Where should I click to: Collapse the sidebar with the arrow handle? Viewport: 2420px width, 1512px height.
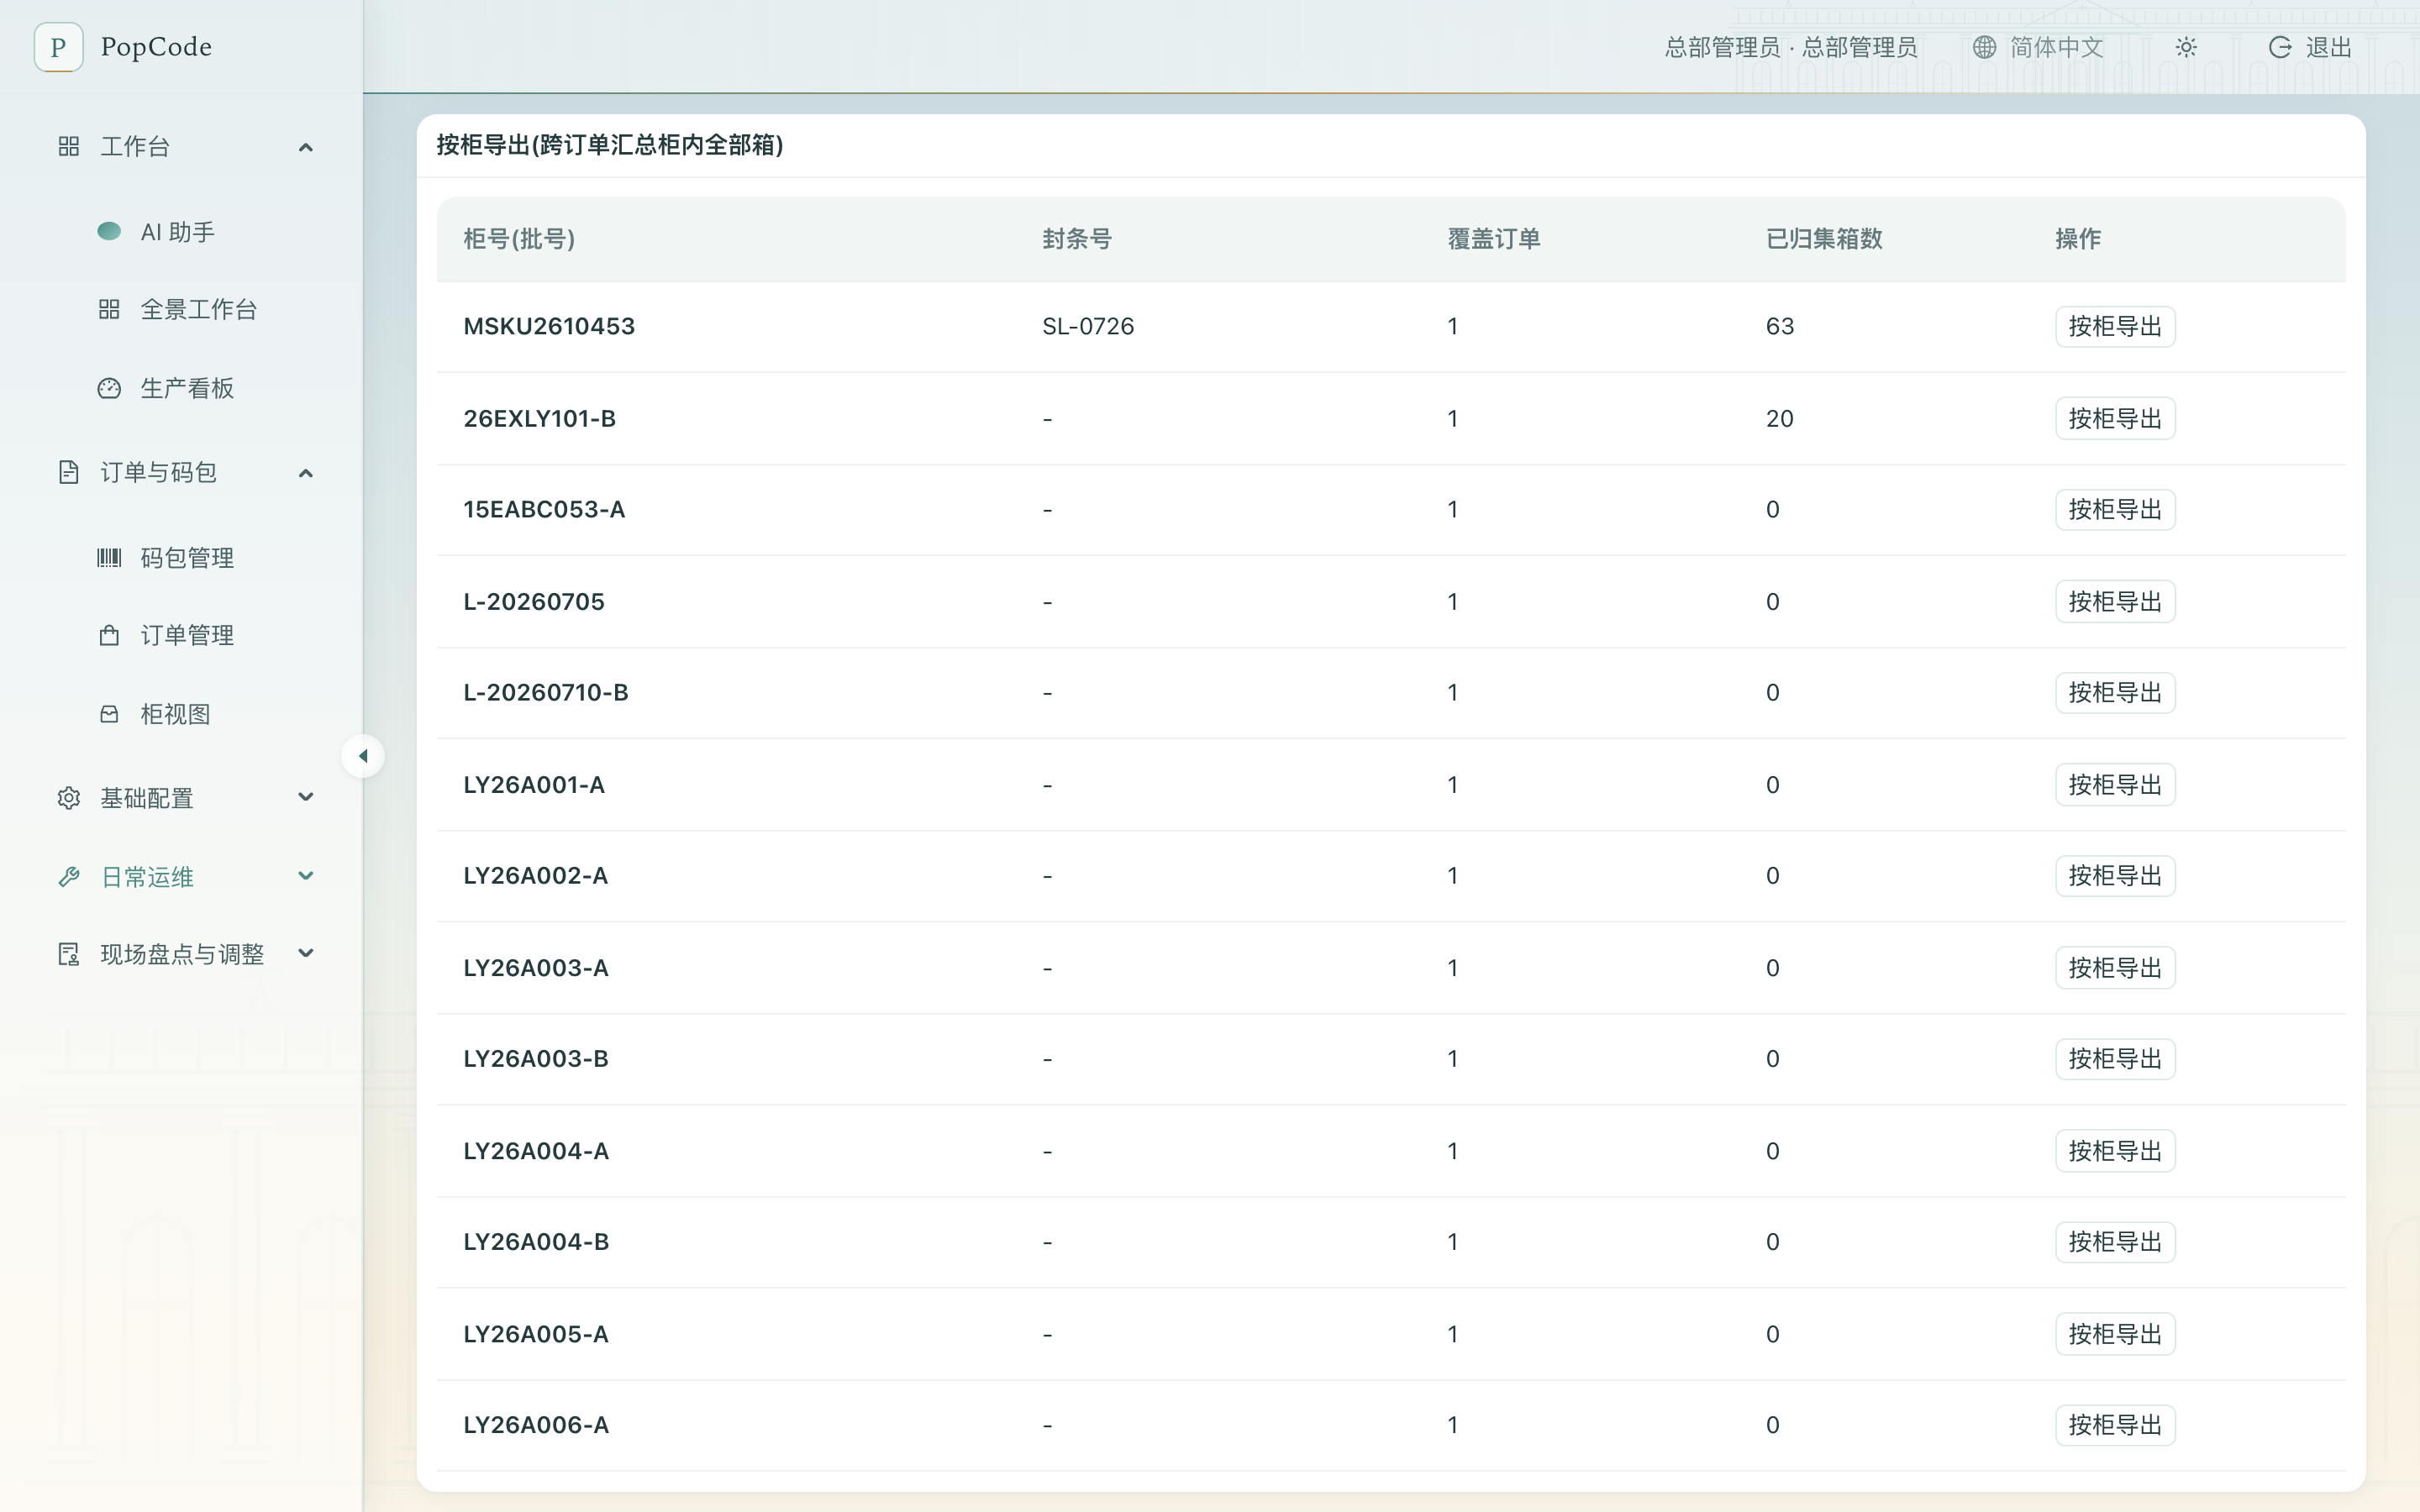363,756
